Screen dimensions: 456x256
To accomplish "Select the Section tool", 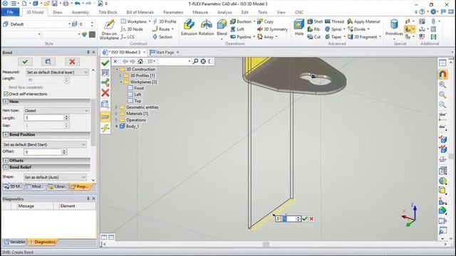I will (x=162, y=37).
